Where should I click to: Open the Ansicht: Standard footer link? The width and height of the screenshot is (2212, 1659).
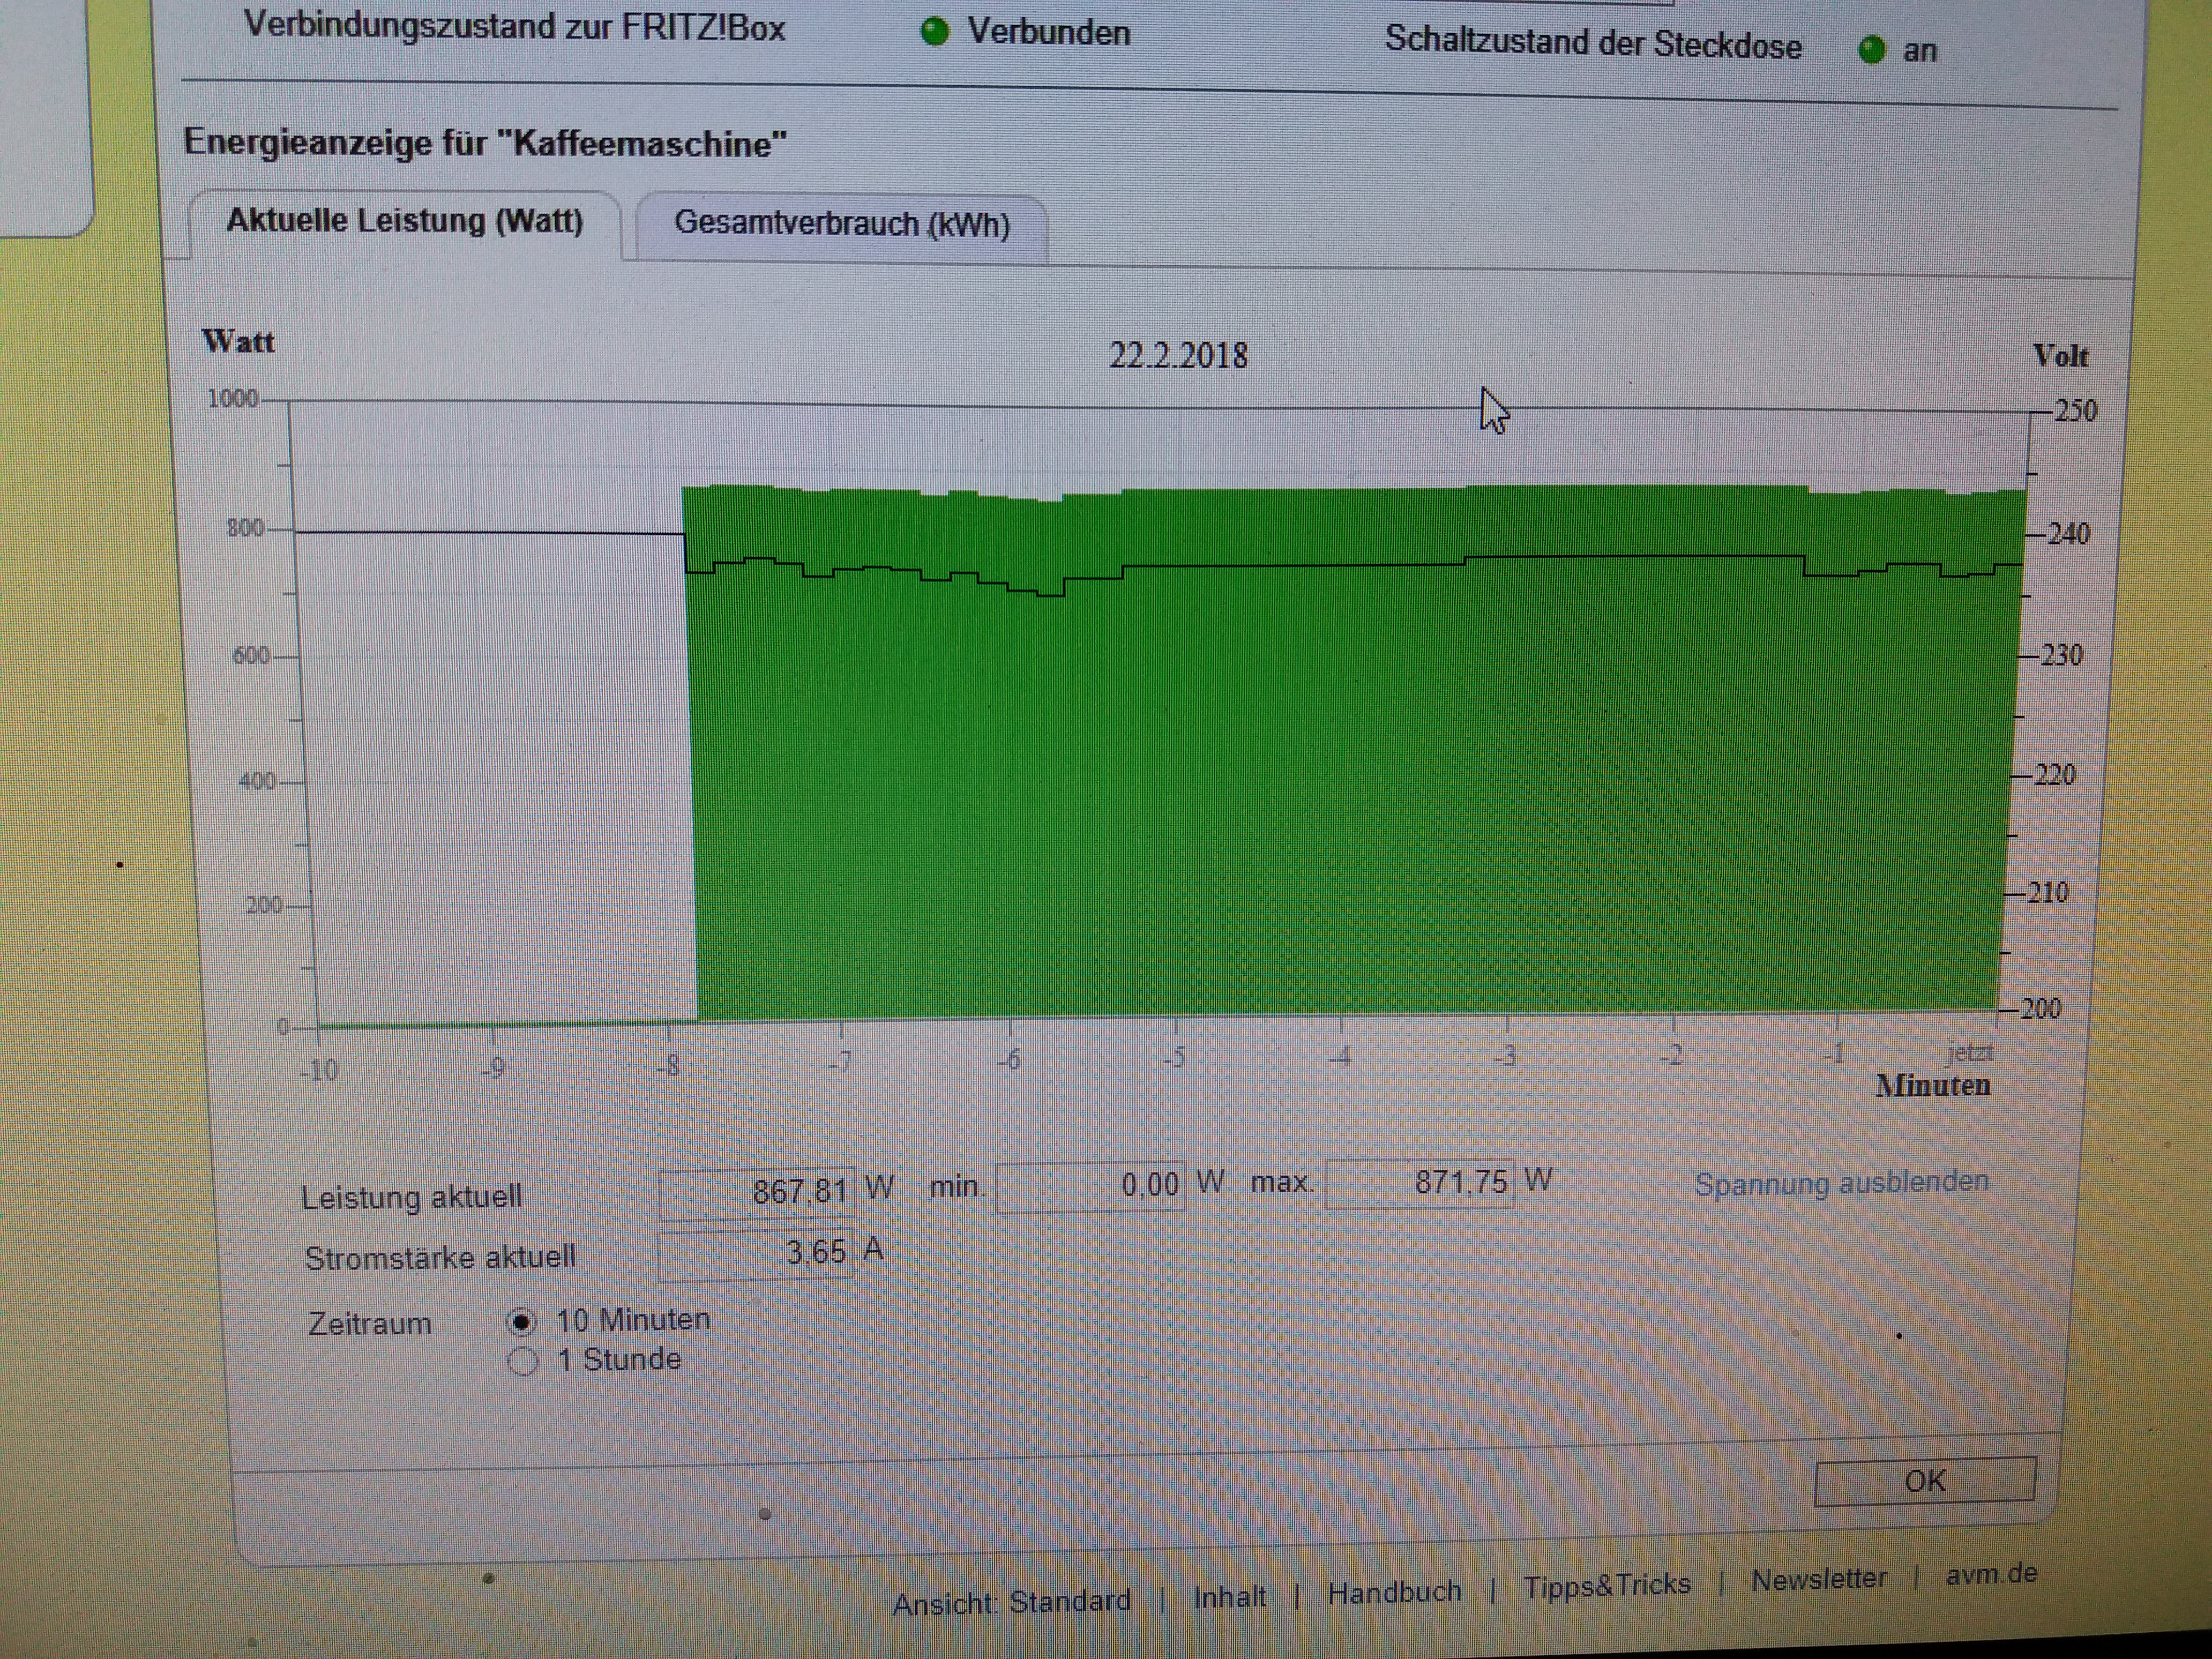(1011, 1603)
